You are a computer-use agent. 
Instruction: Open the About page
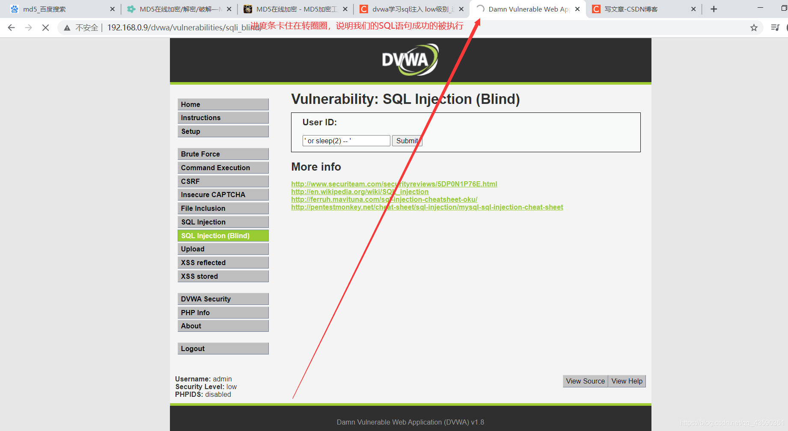223,326
